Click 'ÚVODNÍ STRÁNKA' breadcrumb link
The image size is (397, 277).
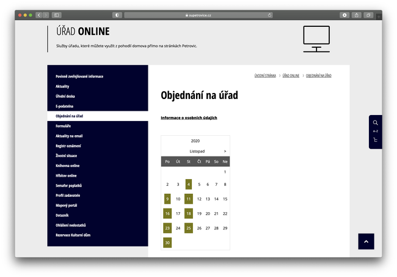(x=264, y=75)
